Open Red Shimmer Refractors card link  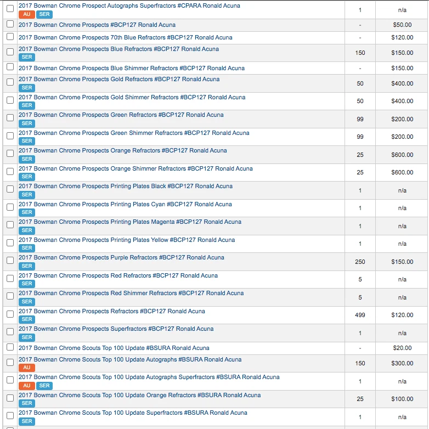131,293
